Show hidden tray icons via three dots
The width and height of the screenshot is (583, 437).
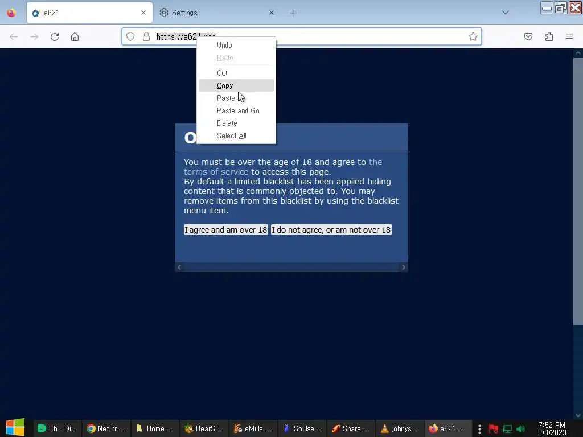tap(479, 429)
